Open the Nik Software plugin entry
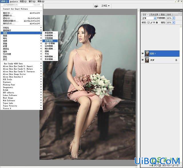 pyautogui.click(x=21, y=100)
